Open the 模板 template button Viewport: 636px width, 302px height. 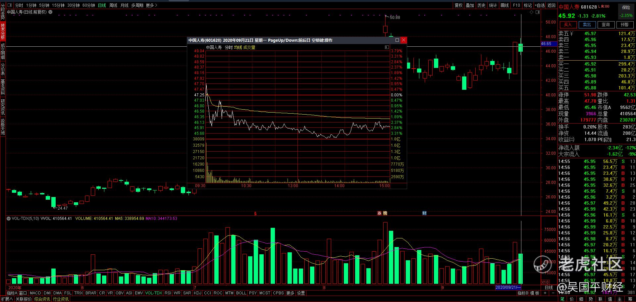pos(535,293)
